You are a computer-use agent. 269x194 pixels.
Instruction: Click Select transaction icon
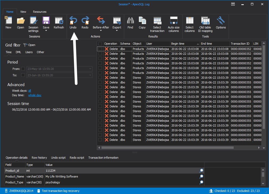click(x=157, y=20)
